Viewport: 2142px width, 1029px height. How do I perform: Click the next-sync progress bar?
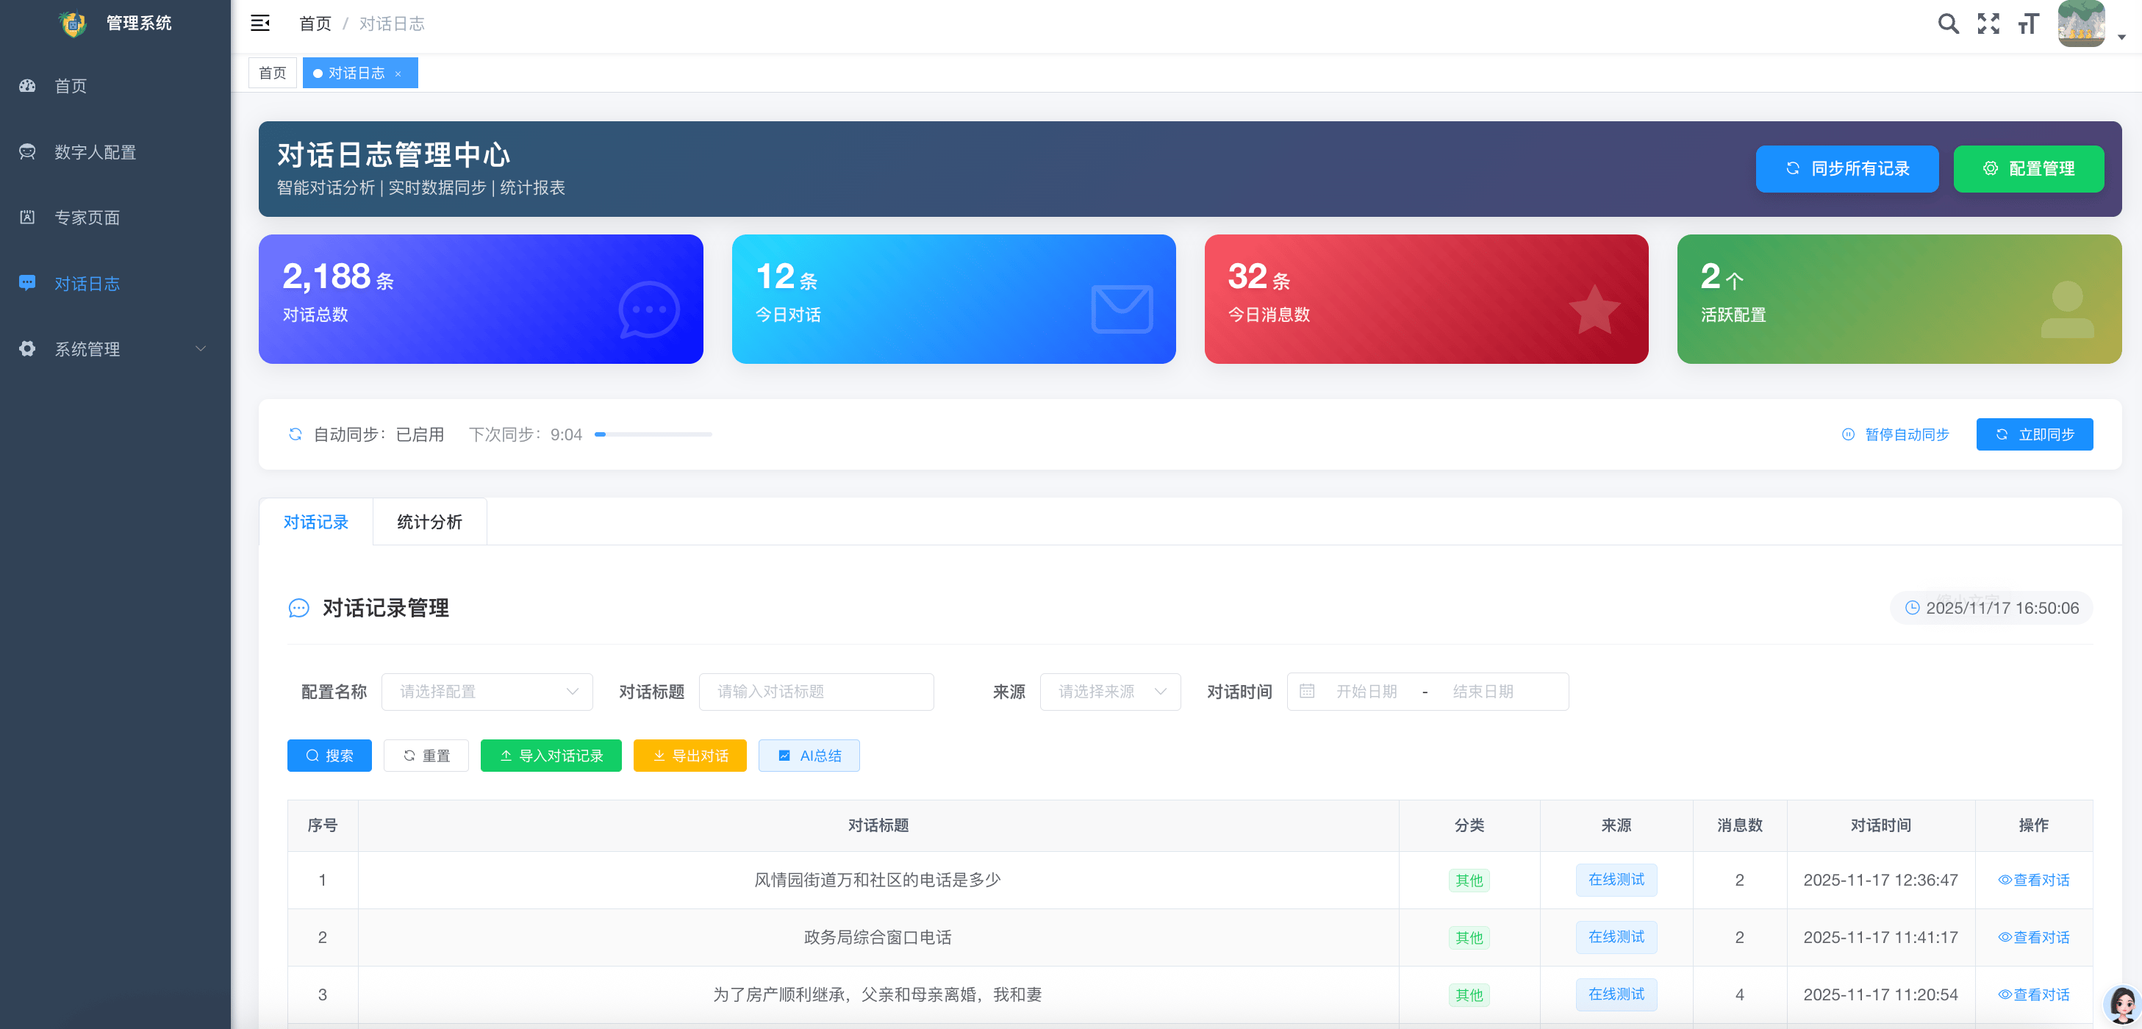(653, 434)
